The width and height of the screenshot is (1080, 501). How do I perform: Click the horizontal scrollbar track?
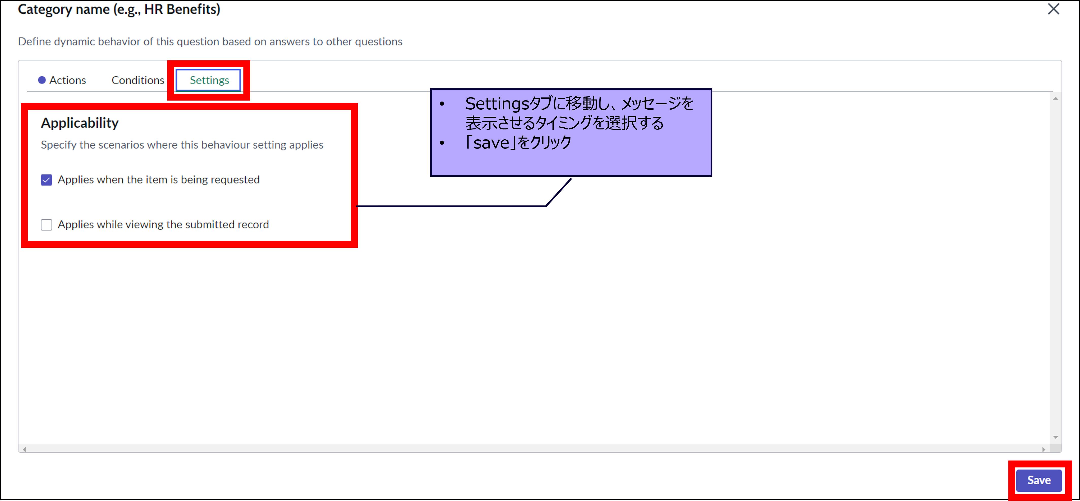532,449
